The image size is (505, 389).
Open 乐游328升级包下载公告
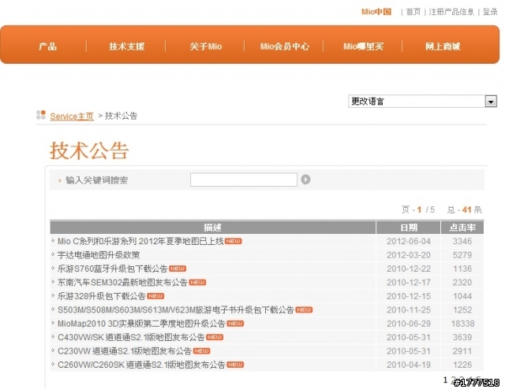click(x=102, y=296)
